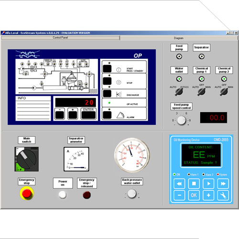Viewport: 239px width, 239px height.
Task: Toggle the Water outlet AUTO/BYPASS selector switch
Action: [x=179, y=92]
